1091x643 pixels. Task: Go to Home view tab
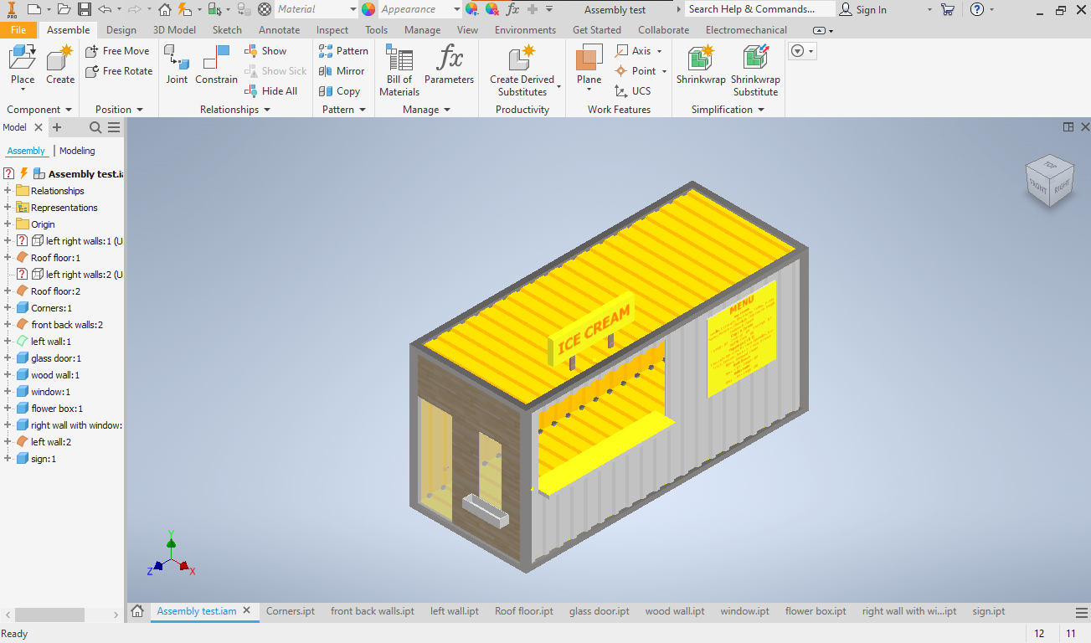[x=137, y=611]
